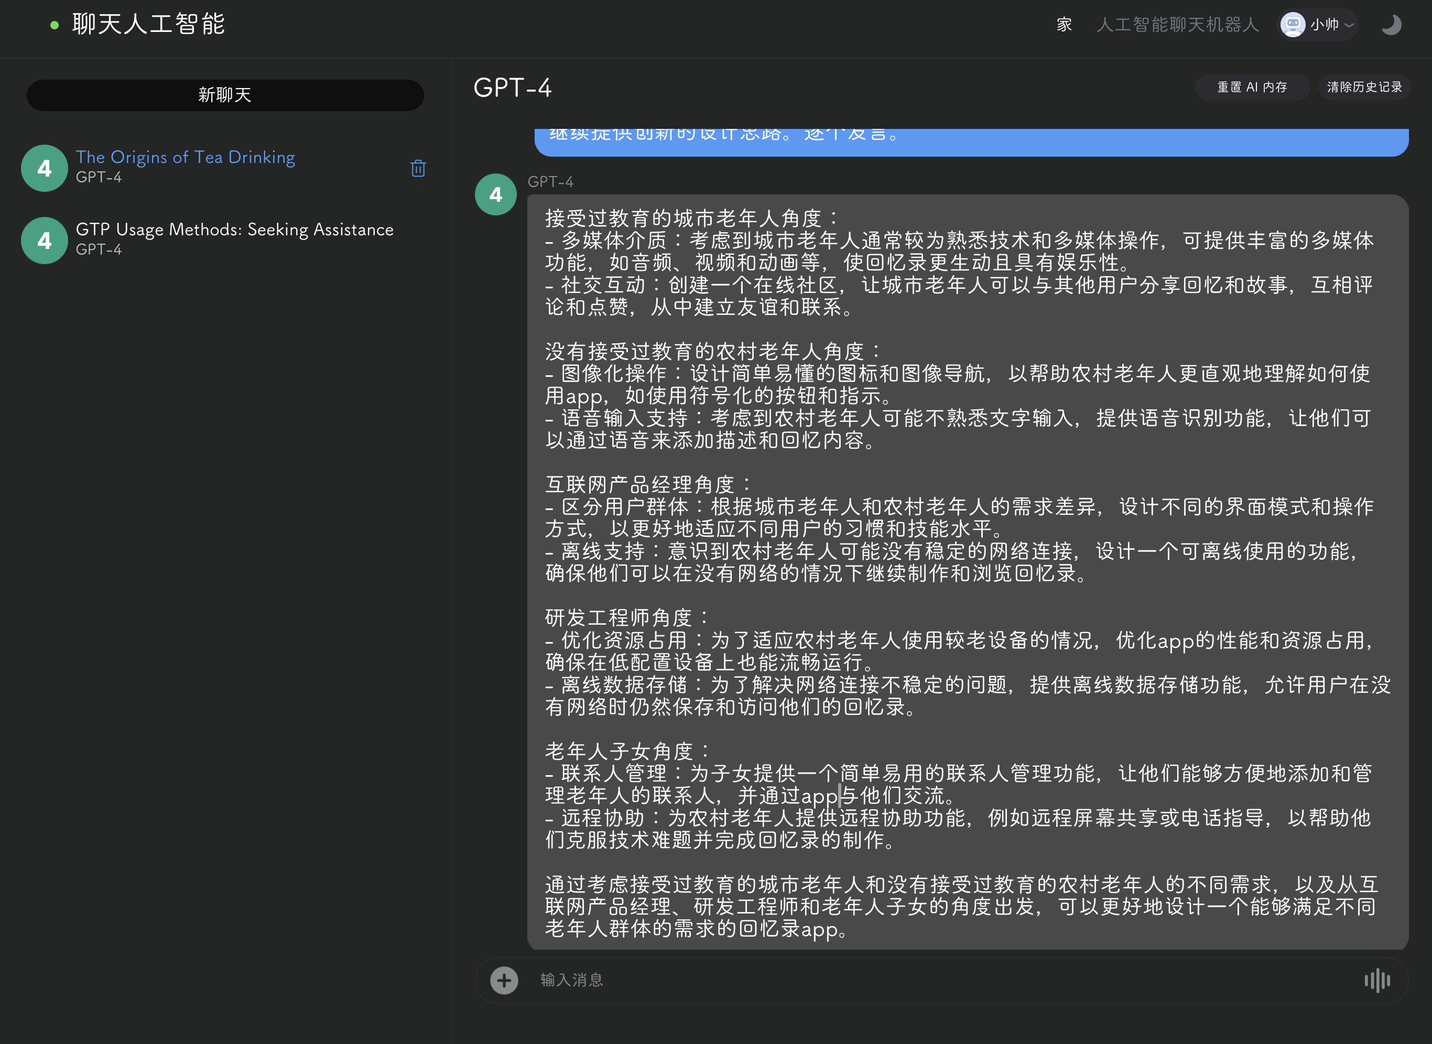Toggle dark mode moon icon

(x=1391, y=25)
